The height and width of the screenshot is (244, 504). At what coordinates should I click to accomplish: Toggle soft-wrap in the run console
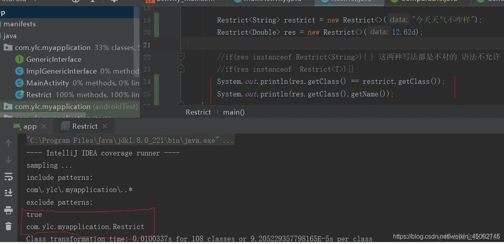tap(8, 177)
